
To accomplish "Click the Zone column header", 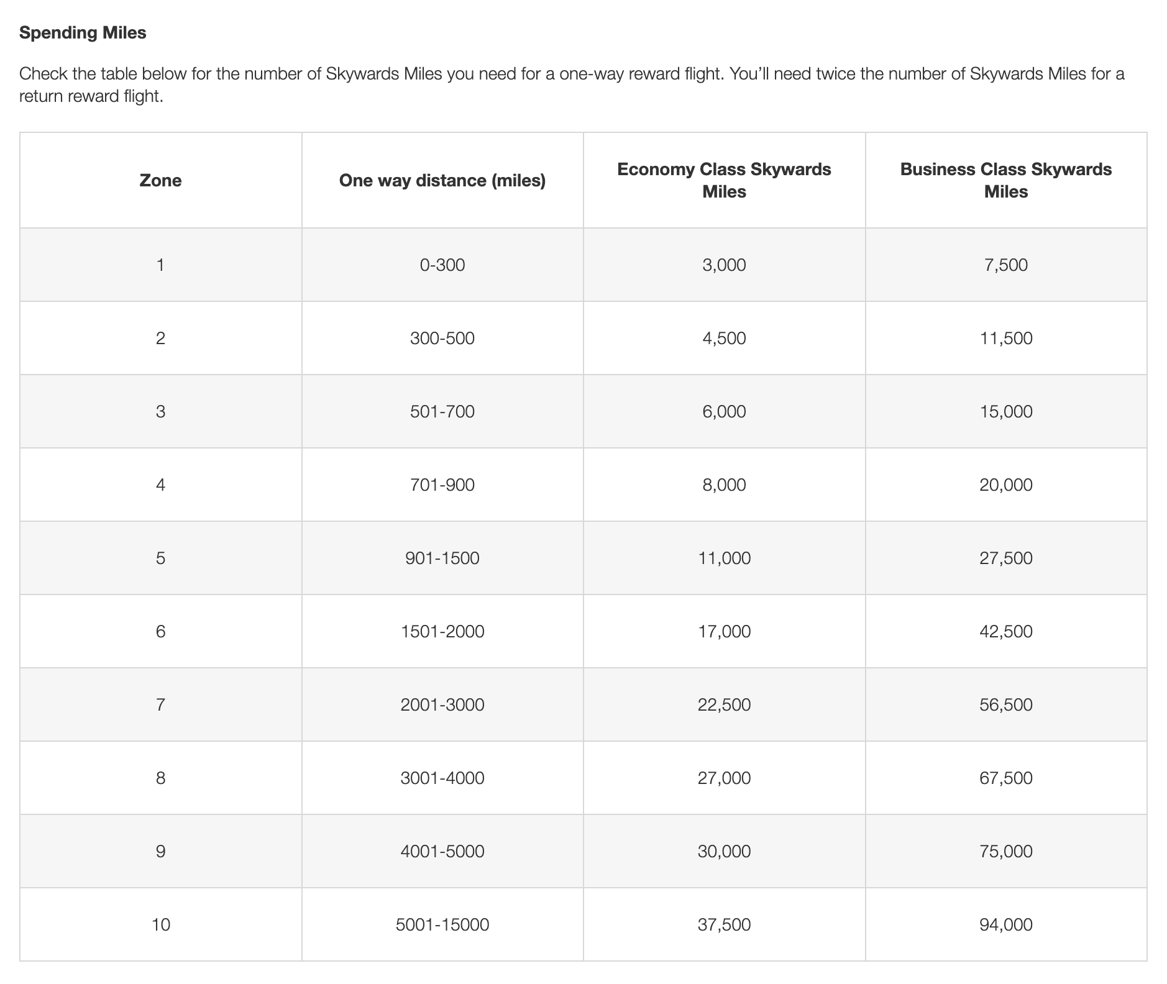I will [x=160, y=181].
